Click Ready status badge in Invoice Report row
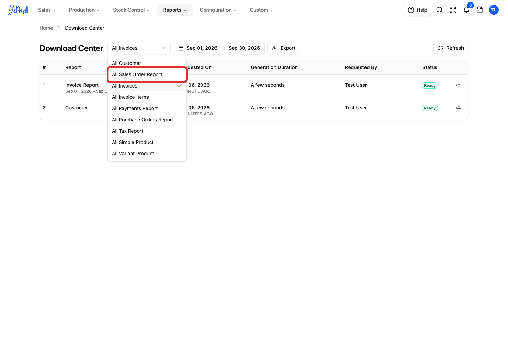The width and height of the screenshot is (508, 353). 430,85
